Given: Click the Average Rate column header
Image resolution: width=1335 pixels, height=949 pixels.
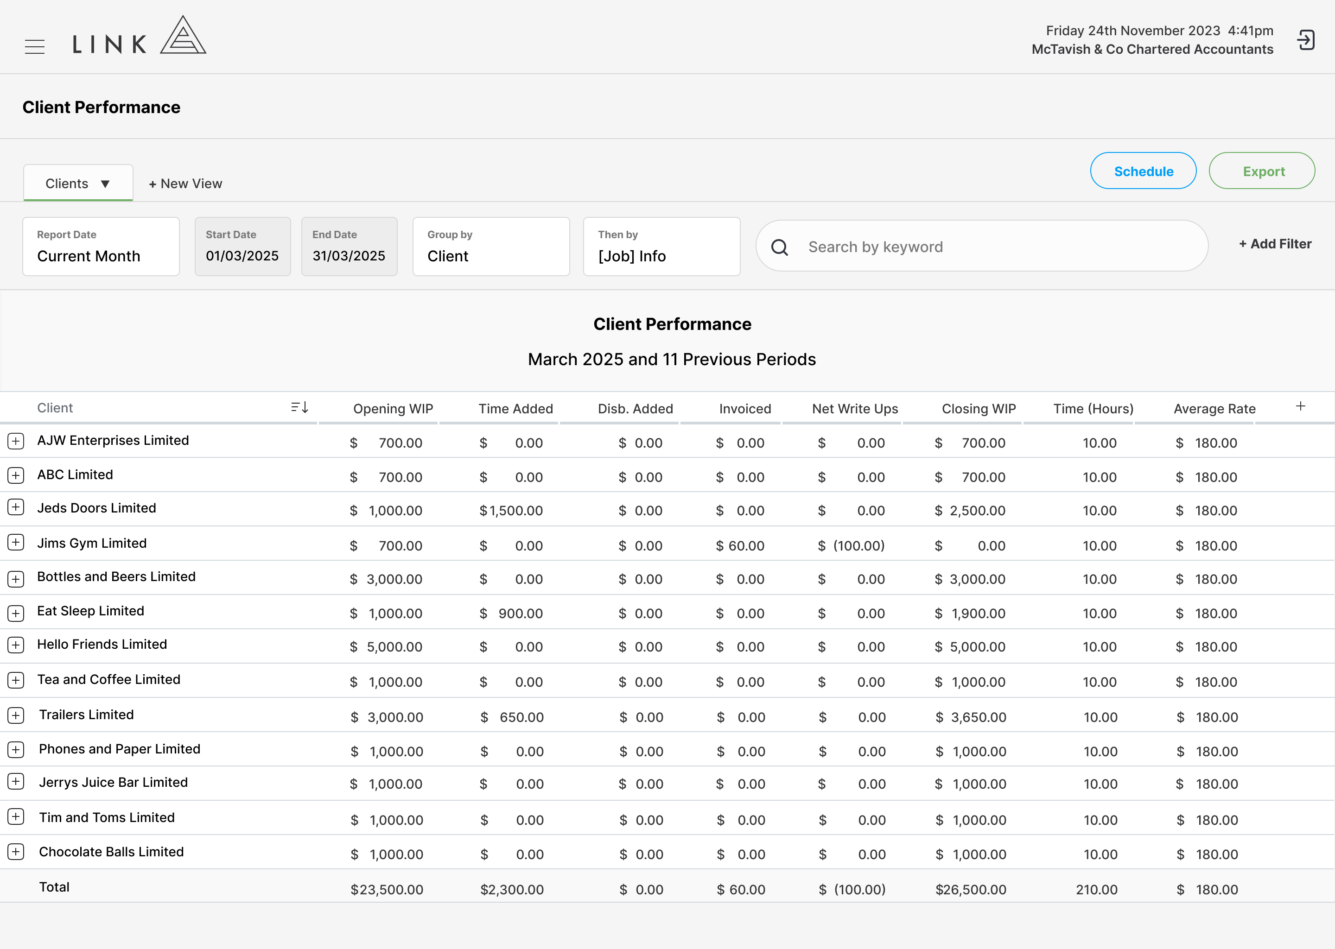Looking at the screenshot, I should coord(1214,409).
